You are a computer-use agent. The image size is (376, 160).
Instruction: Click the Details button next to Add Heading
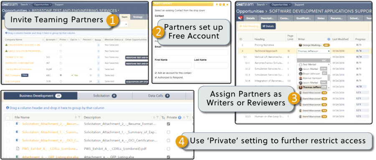tap(268, 26)
